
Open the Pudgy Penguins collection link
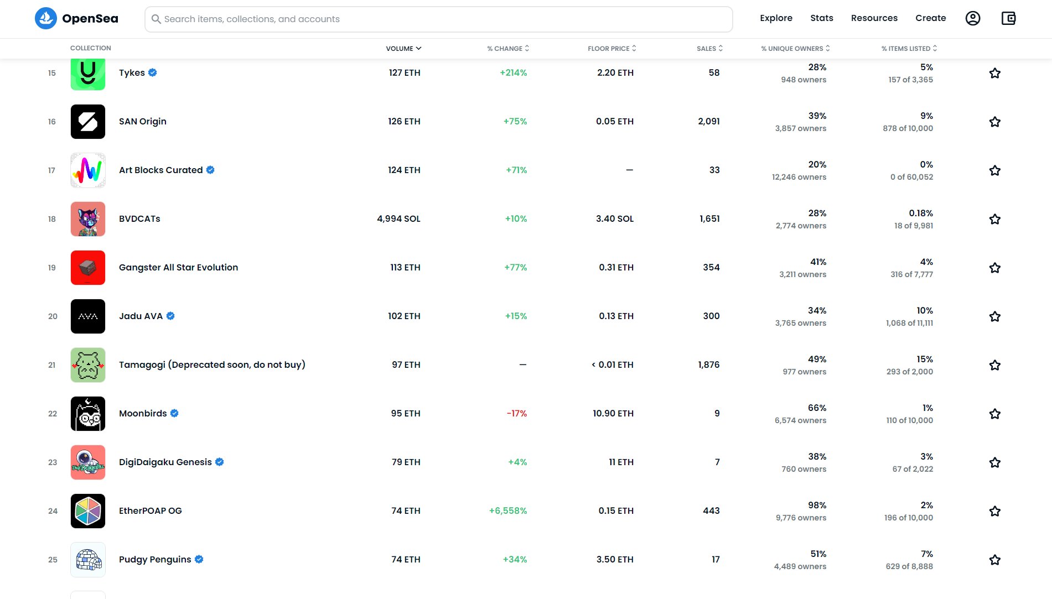click(155, 560)
